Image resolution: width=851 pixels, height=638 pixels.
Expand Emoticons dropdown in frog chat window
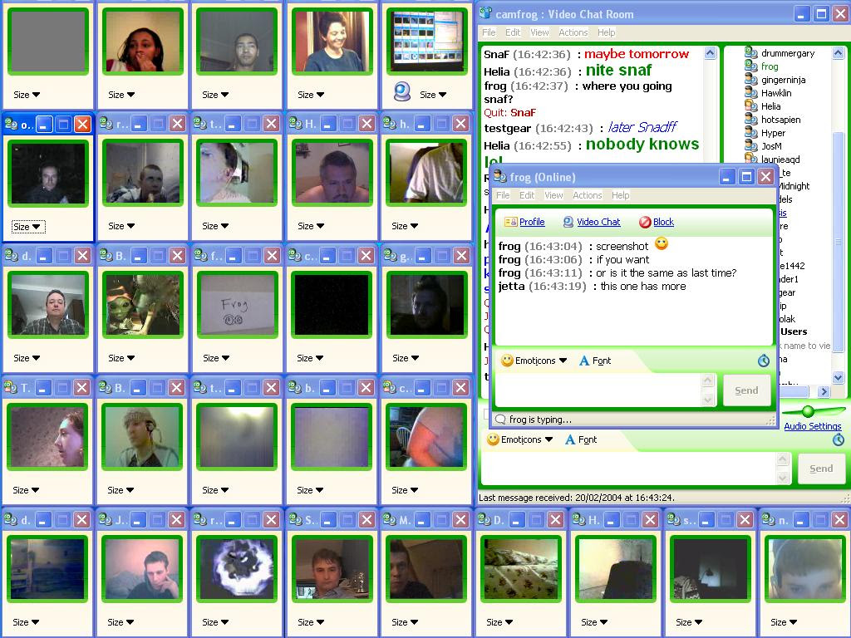pos(534,361)
